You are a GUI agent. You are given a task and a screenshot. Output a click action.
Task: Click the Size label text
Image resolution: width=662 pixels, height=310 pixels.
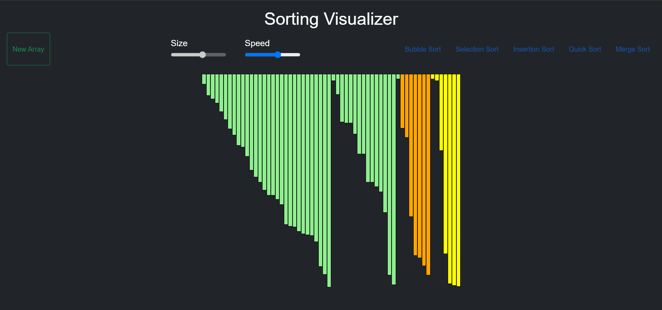[x=179, y=43]
